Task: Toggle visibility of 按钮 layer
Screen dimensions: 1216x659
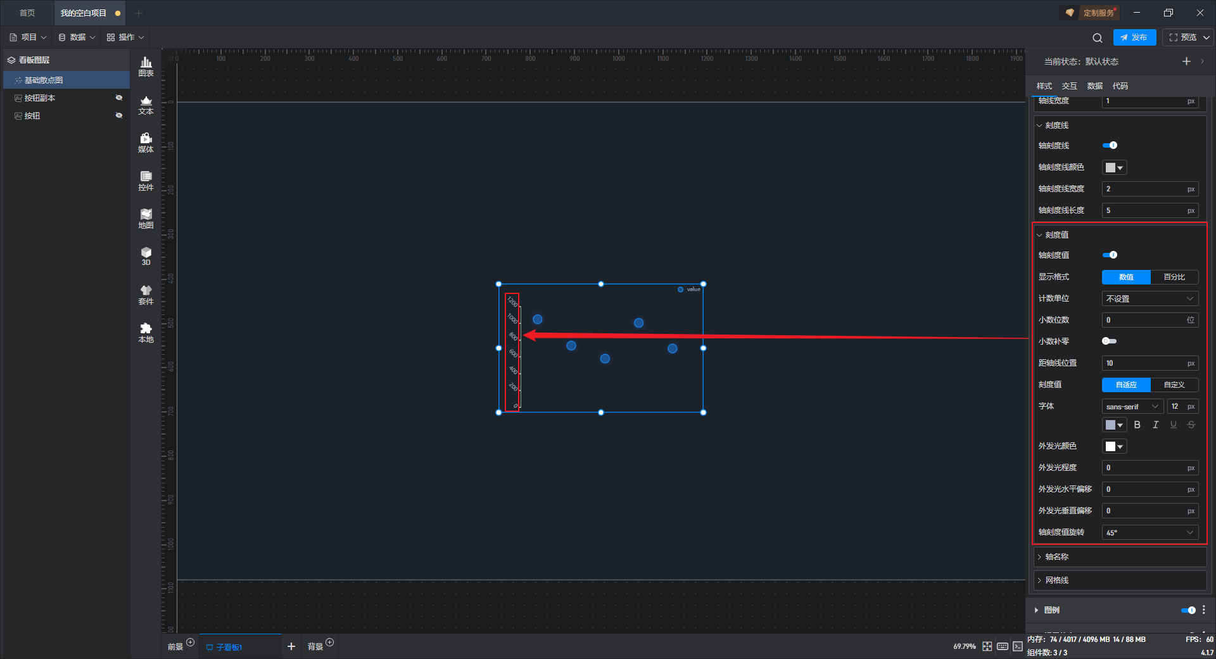Action: tap(119, 116)
